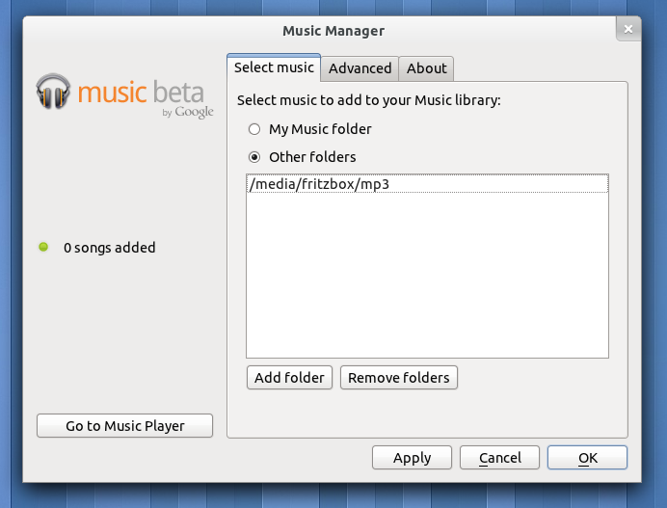Open the Advanced tab
Image resolution: width=667 pixels, height=508 pixels.
point(360,68)
